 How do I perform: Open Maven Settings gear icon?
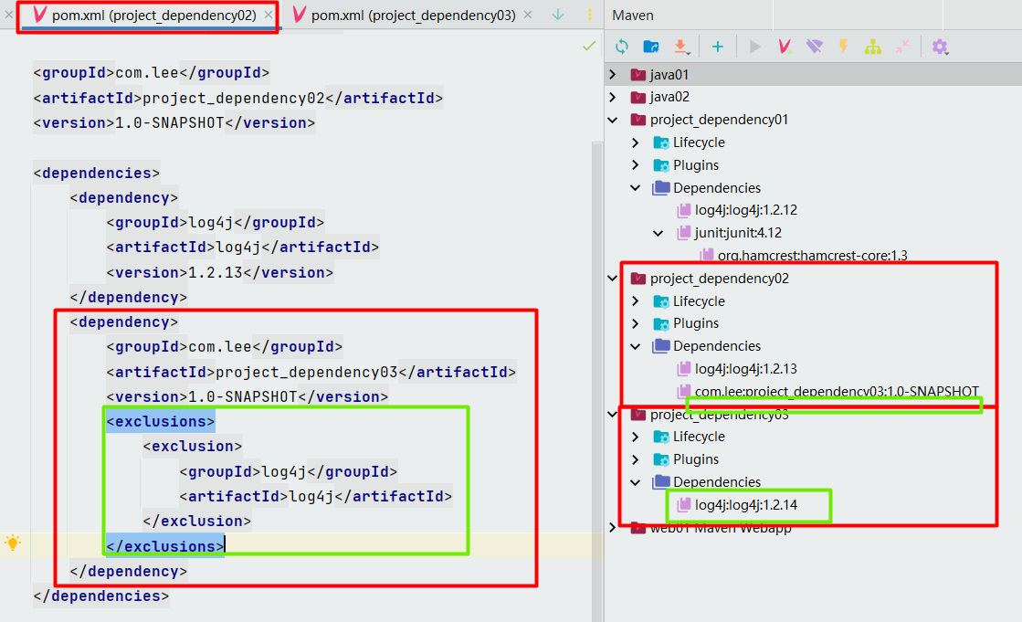click(x=939, y=47)
